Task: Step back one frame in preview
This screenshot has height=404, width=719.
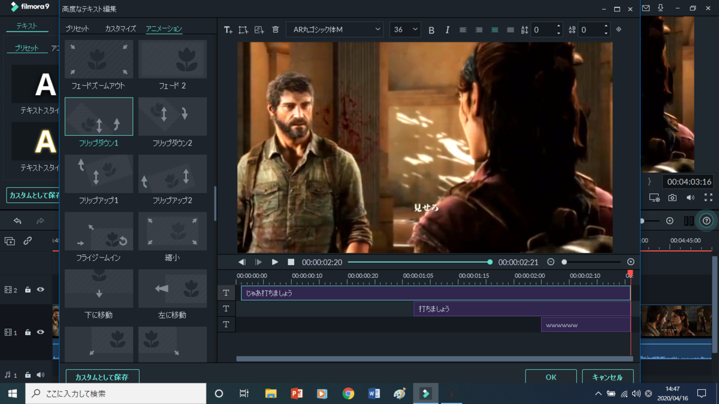Action: coord(242,262)
